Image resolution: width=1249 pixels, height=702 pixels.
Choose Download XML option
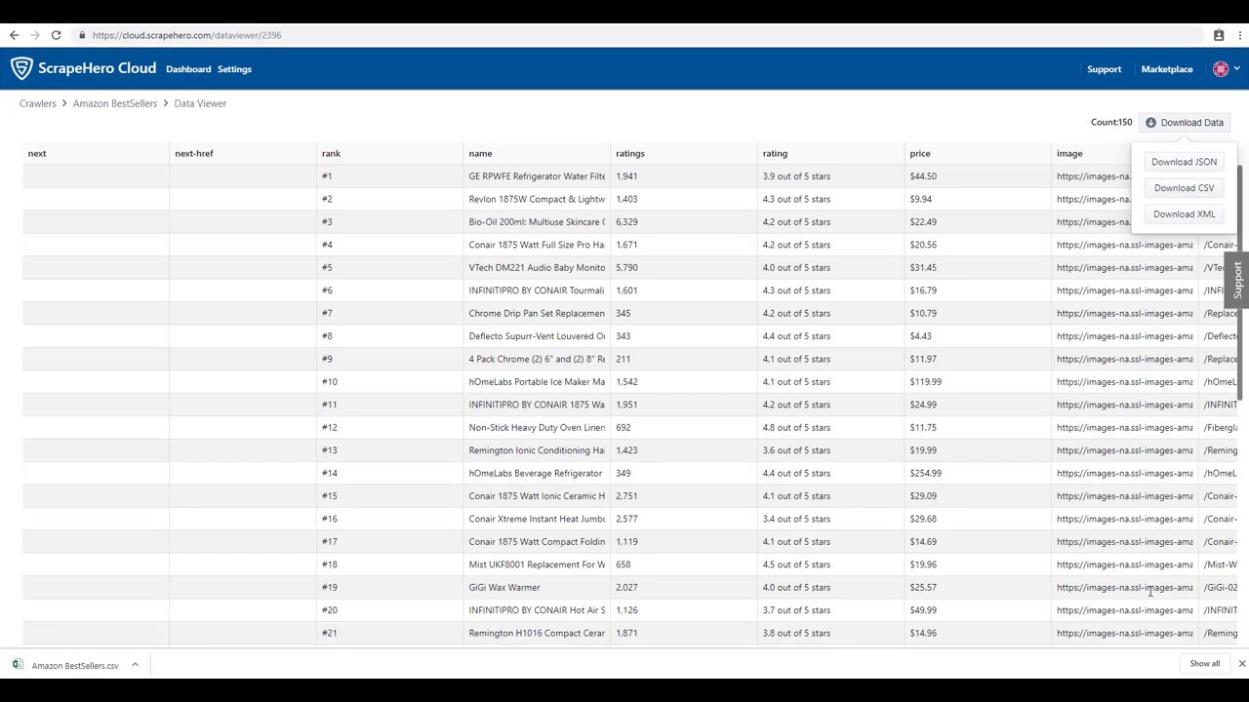pos(1184,214)
